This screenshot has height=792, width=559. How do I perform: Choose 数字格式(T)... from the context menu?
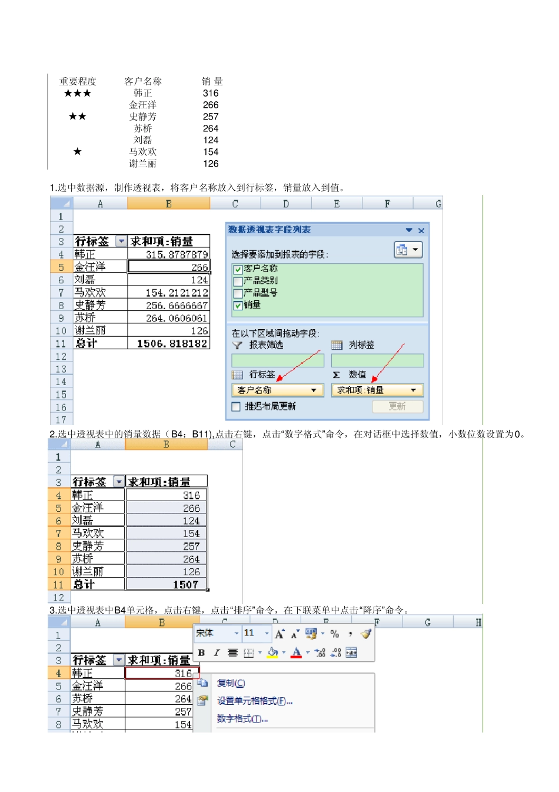242,719
